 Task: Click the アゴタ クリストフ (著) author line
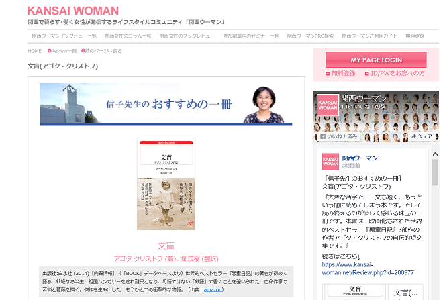166,259
